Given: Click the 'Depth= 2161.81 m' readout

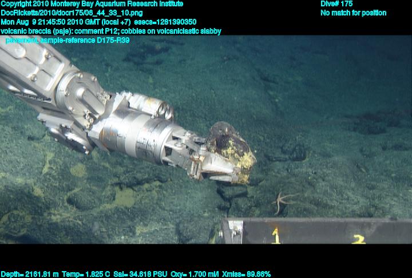Looking at the screenshot, I should 29,274.
